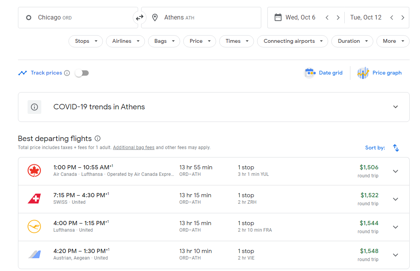Expand the COVID-19 trends in Athens panel

click(x=396, y=107)
